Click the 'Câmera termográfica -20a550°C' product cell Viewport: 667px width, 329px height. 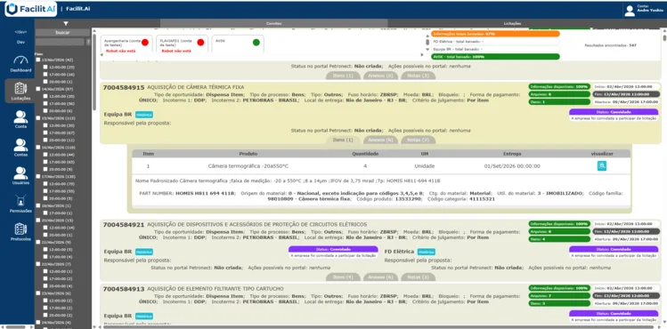[x=248, y=166]
